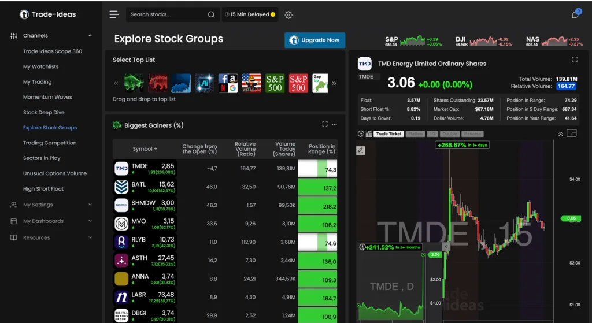
Task: Collapse the Channels section chevron
Action: click(90, 35)
